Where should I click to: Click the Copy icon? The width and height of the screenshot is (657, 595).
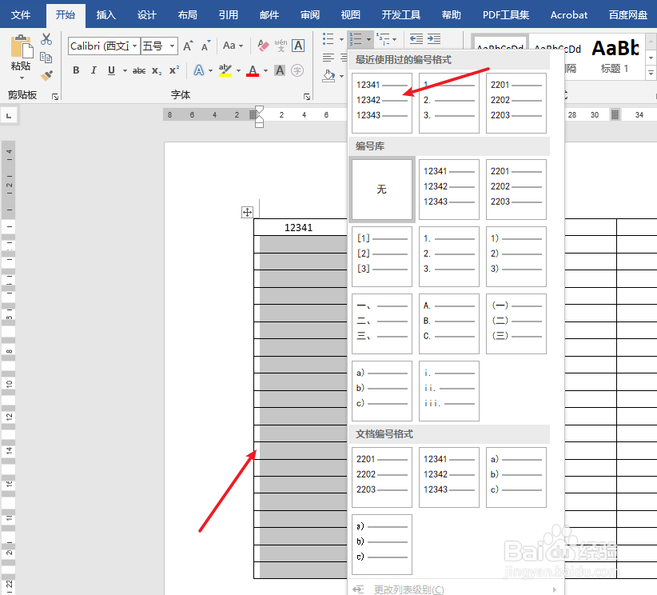pyautogui.click(x=46, y=57)
